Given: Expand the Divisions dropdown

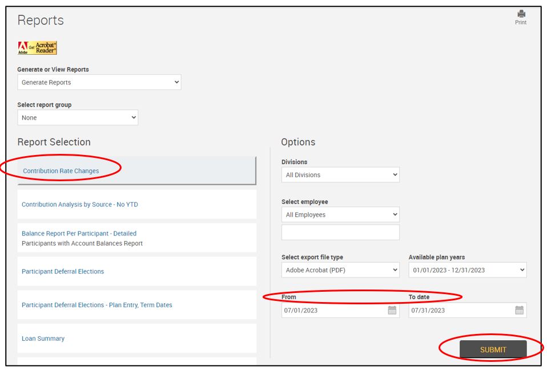Looking at the screenshot, I should (x=340, y=175).
